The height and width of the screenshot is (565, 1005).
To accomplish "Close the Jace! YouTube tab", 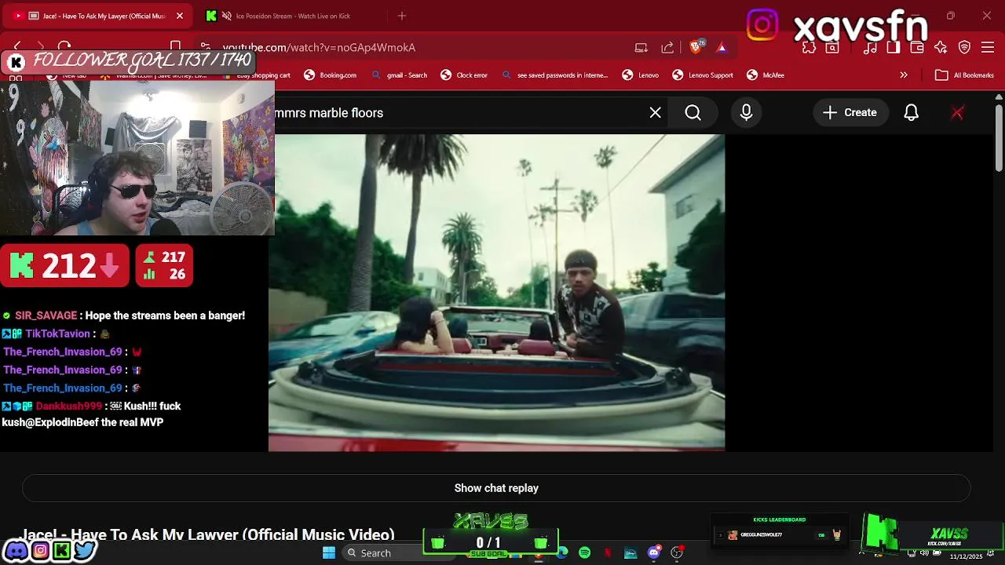I will (179, 16).
